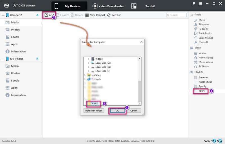Click Cancel in Browse dialog

click(x=134, y=110)
